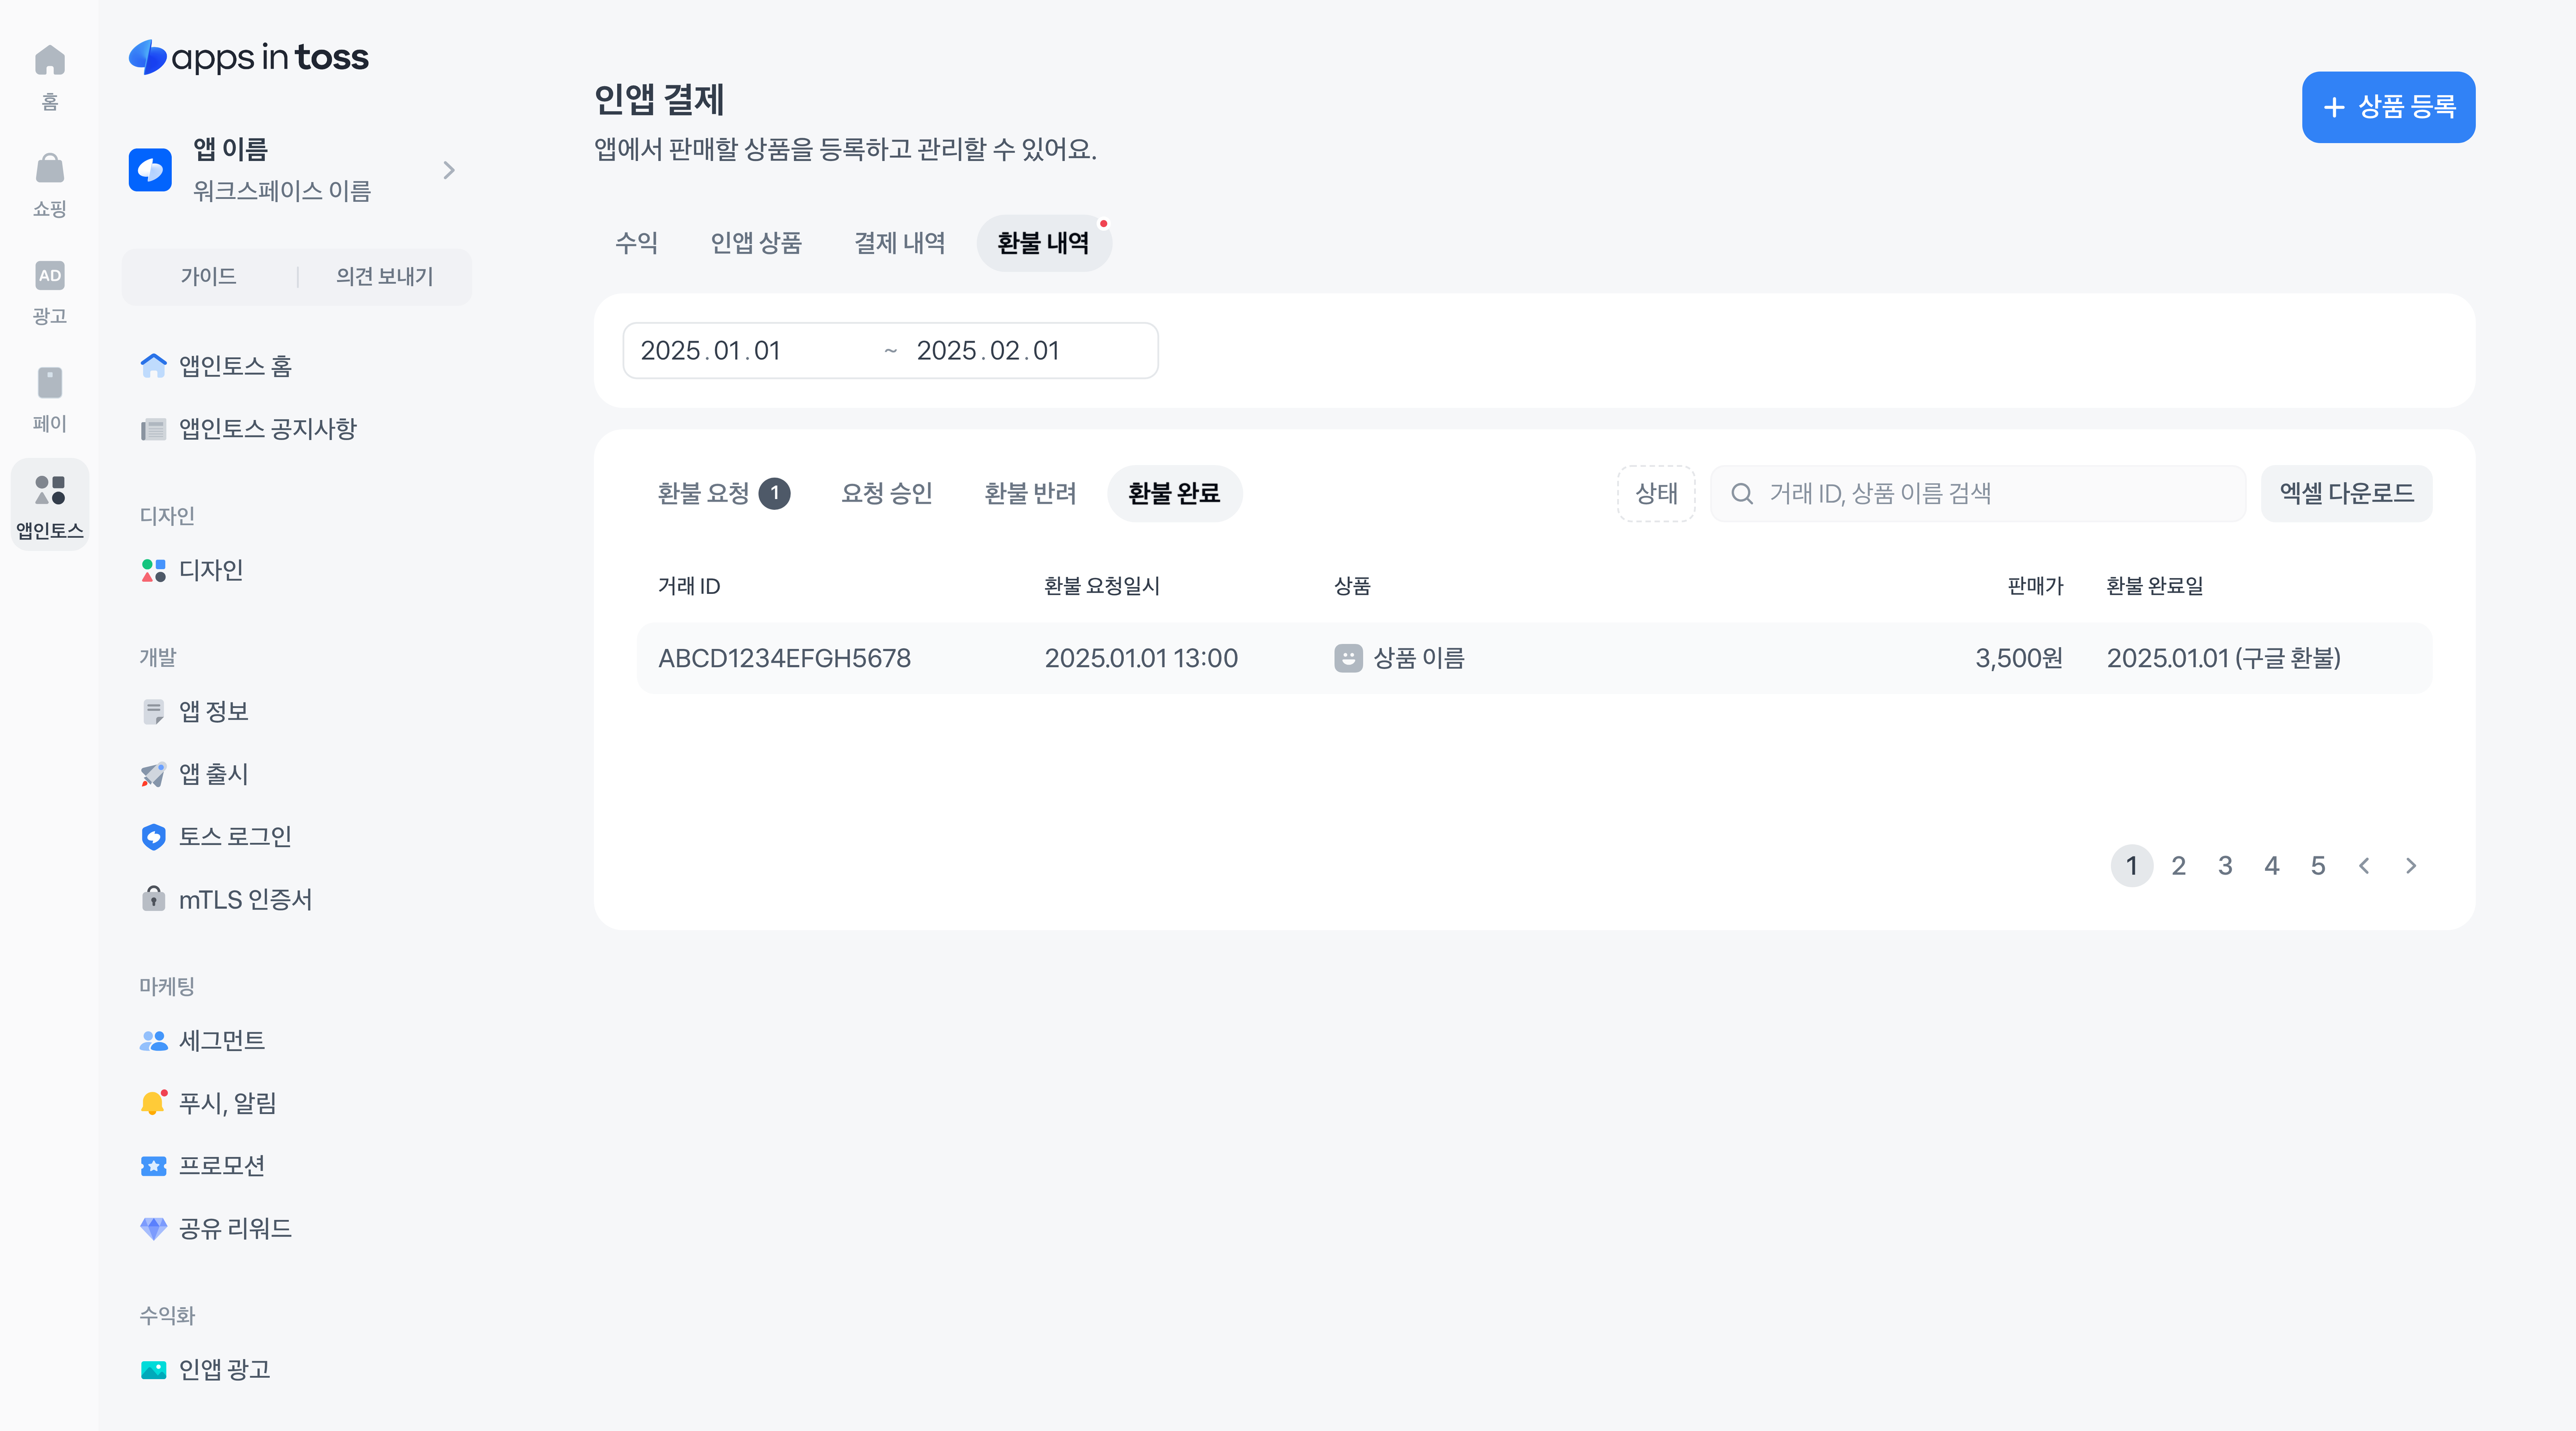Select the 페이 icon in left rail
The image size is (2576, 1431).
[49, 383]
